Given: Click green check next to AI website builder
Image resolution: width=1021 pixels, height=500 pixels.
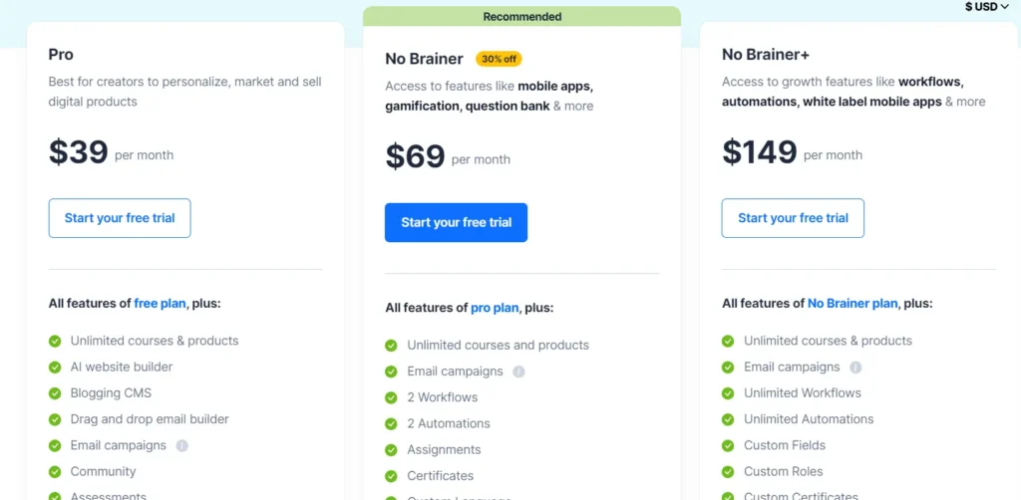Looking at the screenshot, I should pyautogui.click(x=55, y=368).
